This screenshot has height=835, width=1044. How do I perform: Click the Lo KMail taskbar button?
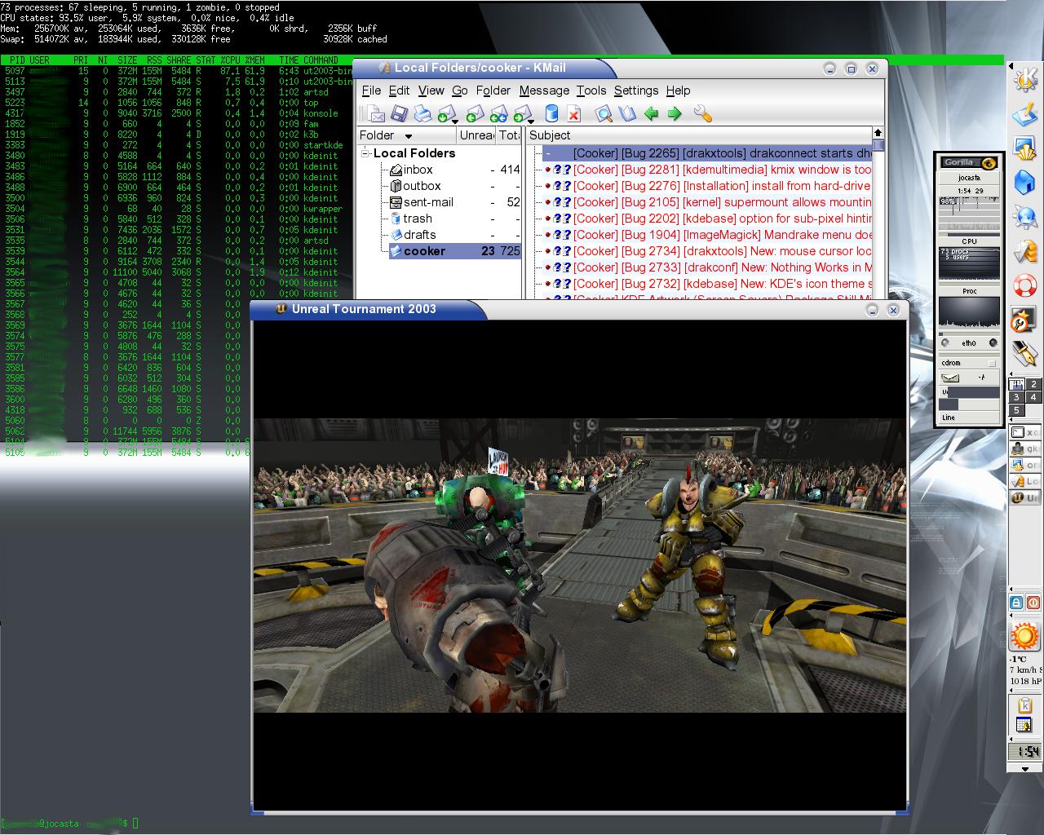tap(1024, 481)
